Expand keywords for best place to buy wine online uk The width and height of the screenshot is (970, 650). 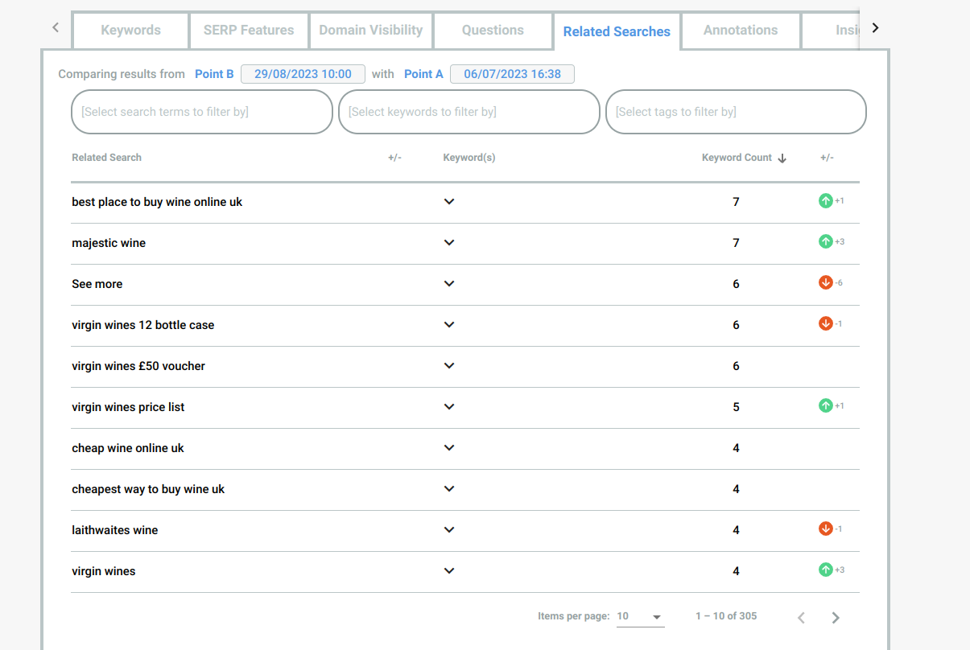click(449, 202)
